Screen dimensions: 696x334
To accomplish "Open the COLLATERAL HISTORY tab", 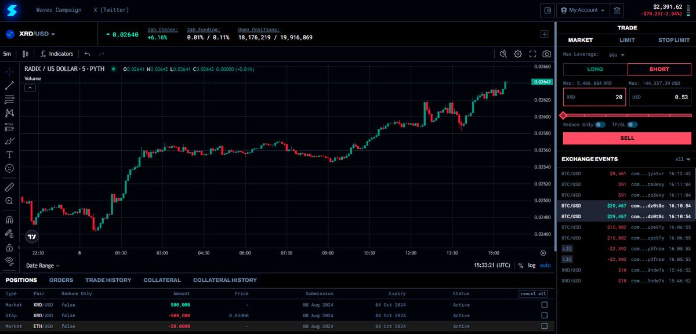I will (225, 280).
